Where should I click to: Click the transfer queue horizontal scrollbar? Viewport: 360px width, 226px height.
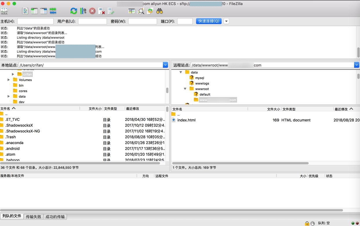point(171,210)
